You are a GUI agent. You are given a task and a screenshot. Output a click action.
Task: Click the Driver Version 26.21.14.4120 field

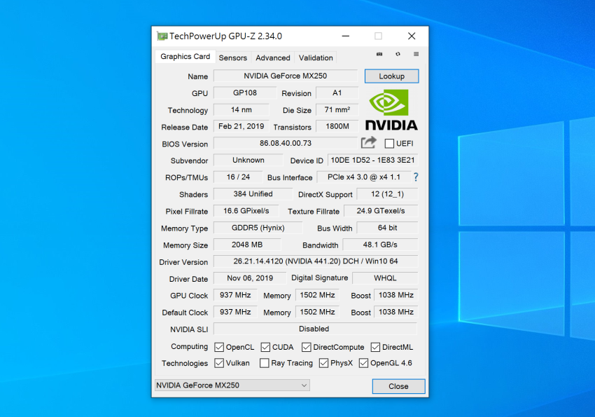pyautogui.click(x=316, y=261)
